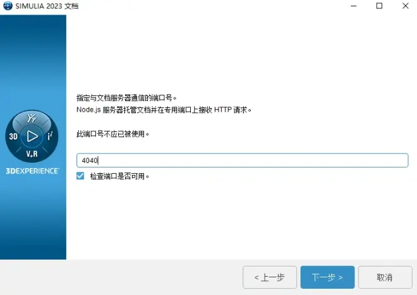Maximize the SIMULIA 2023 installer window
The image size is (417, 295).
379,6
